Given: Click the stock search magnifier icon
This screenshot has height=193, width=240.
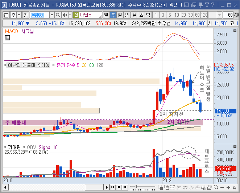Looking at the screenshot, I should tap(58, 15).
